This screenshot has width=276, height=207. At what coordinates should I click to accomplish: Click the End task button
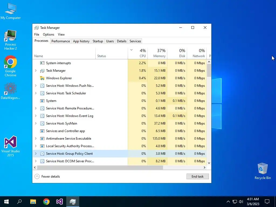pos(198,177)
